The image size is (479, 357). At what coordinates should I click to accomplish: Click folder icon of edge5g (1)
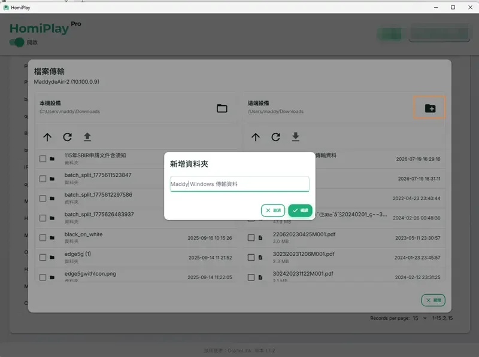pyautogui.click(x=52, y=258)
